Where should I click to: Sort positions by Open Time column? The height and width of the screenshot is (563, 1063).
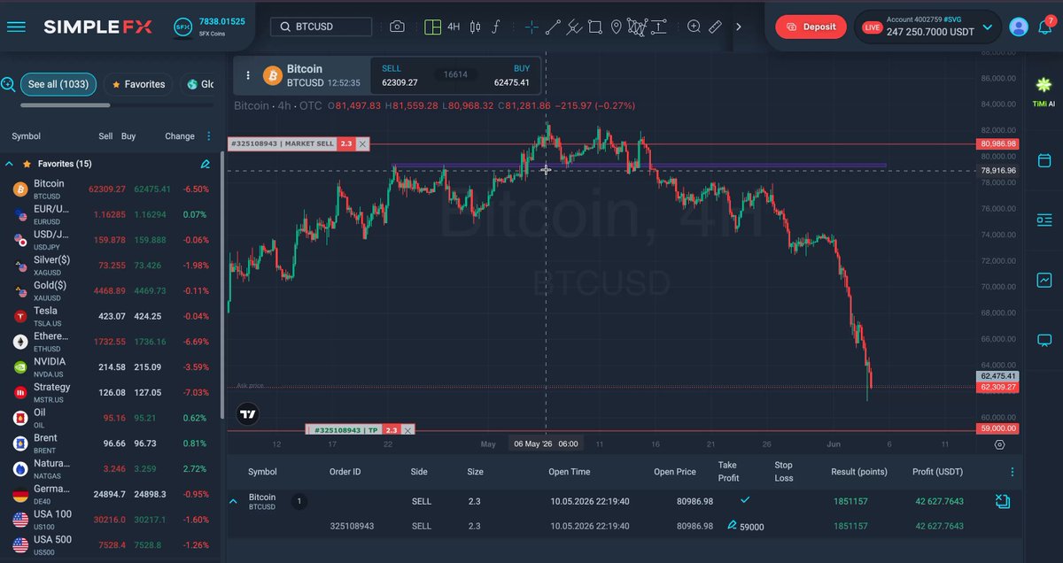coord(569,472)
